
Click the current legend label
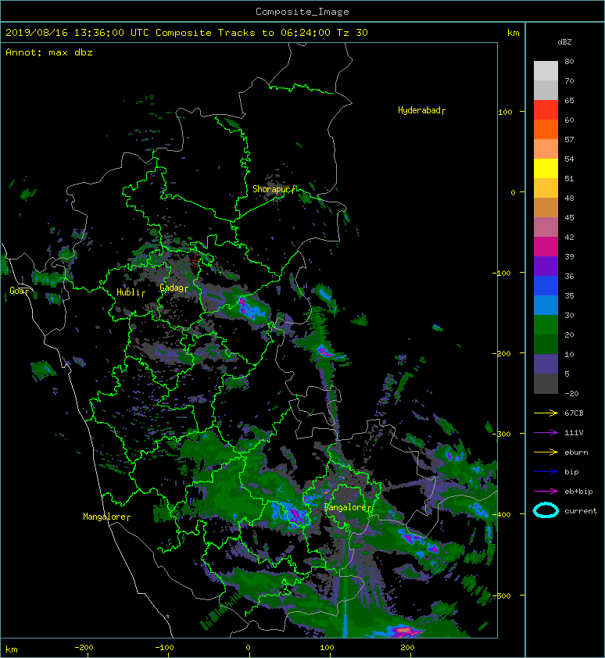click(581, 511)
